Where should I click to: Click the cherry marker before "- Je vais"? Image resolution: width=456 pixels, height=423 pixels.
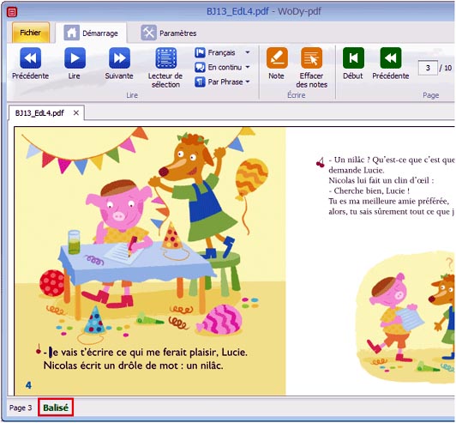click(38, 349)
